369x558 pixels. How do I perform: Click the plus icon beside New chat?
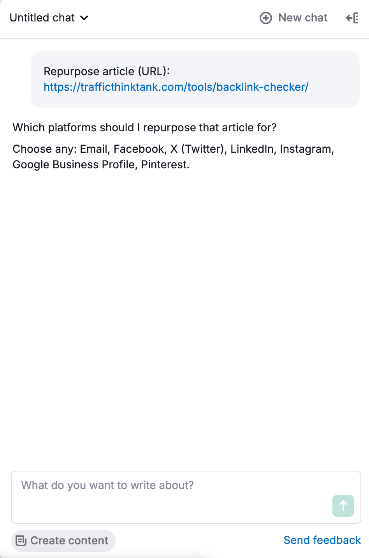point(266,18)
